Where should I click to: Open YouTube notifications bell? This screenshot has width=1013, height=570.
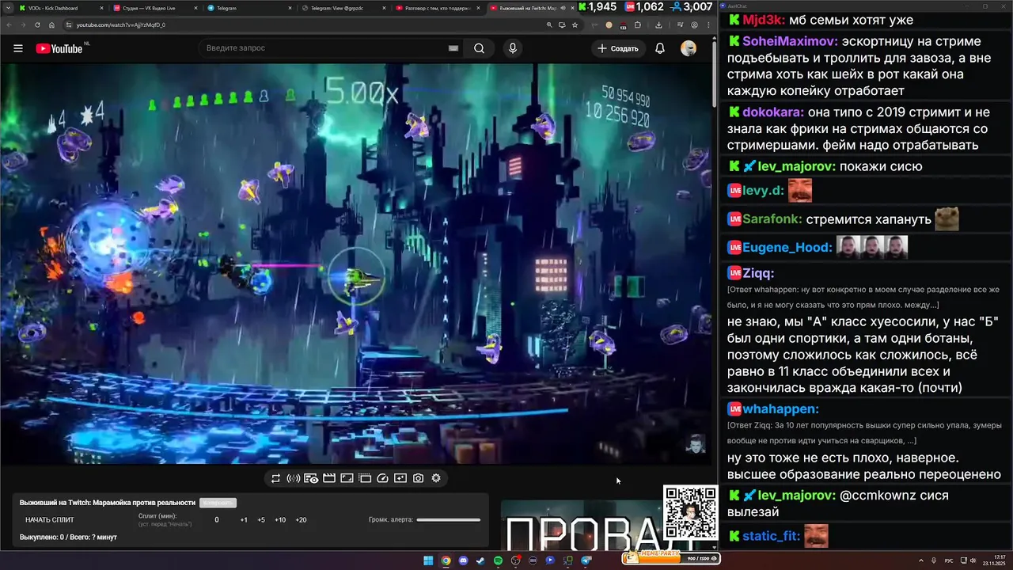tap(660, 48)
